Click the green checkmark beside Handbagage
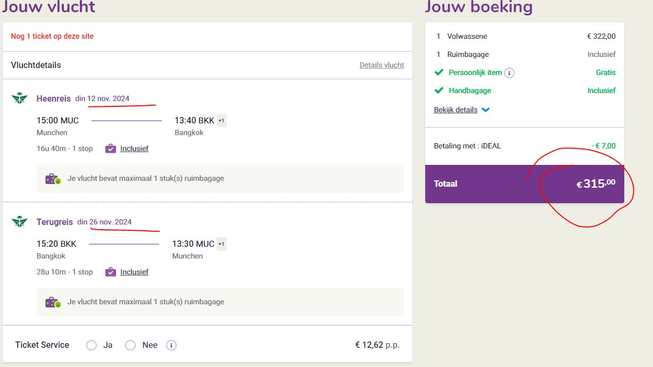Viewport: 653px width, 367px height. pyautogui.click(x=439, y=90)
